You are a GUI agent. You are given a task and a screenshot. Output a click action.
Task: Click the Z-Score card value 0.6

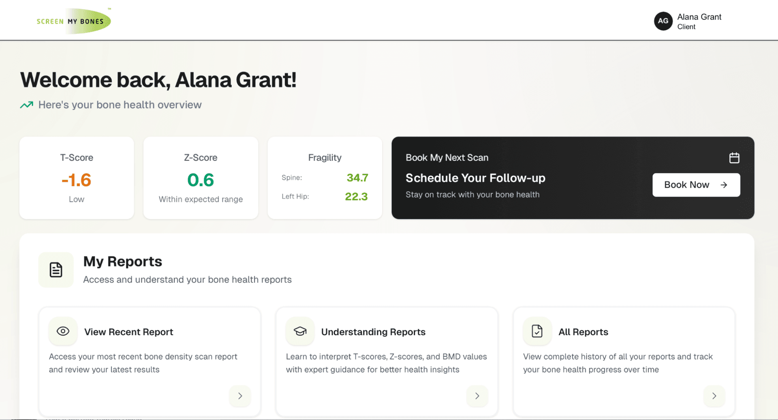(x=201, y=180)
